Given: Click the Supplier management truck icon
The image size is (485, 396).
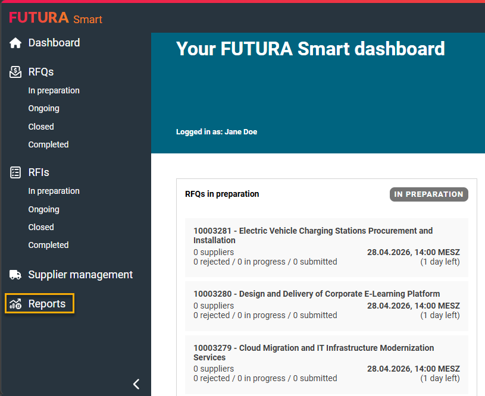Looking at the screenshot, I should [x=15, y=275].
